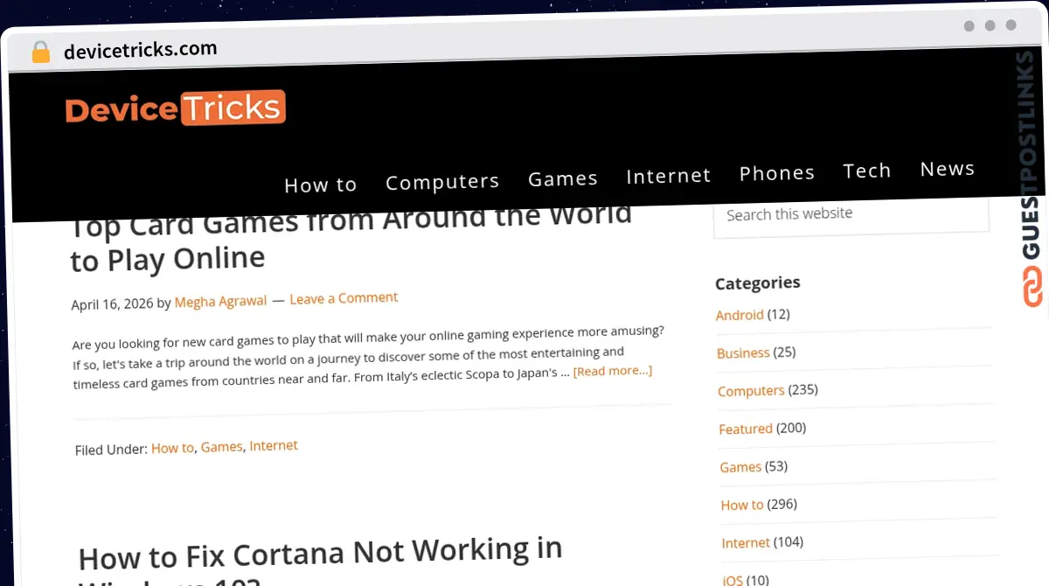Open Top Card Games article title
Image resolution: width=1049 pixels, height=586 pixels.
tap(350, 236)
